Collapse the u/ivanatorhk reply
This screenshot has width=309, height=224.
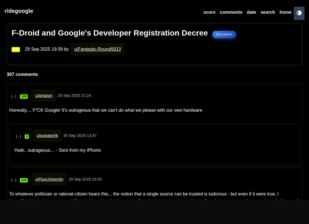coord(19,136)
